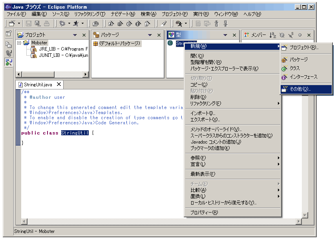
Task: Select Java Browsing perspective sidebar icon
Action: [9, 62]
